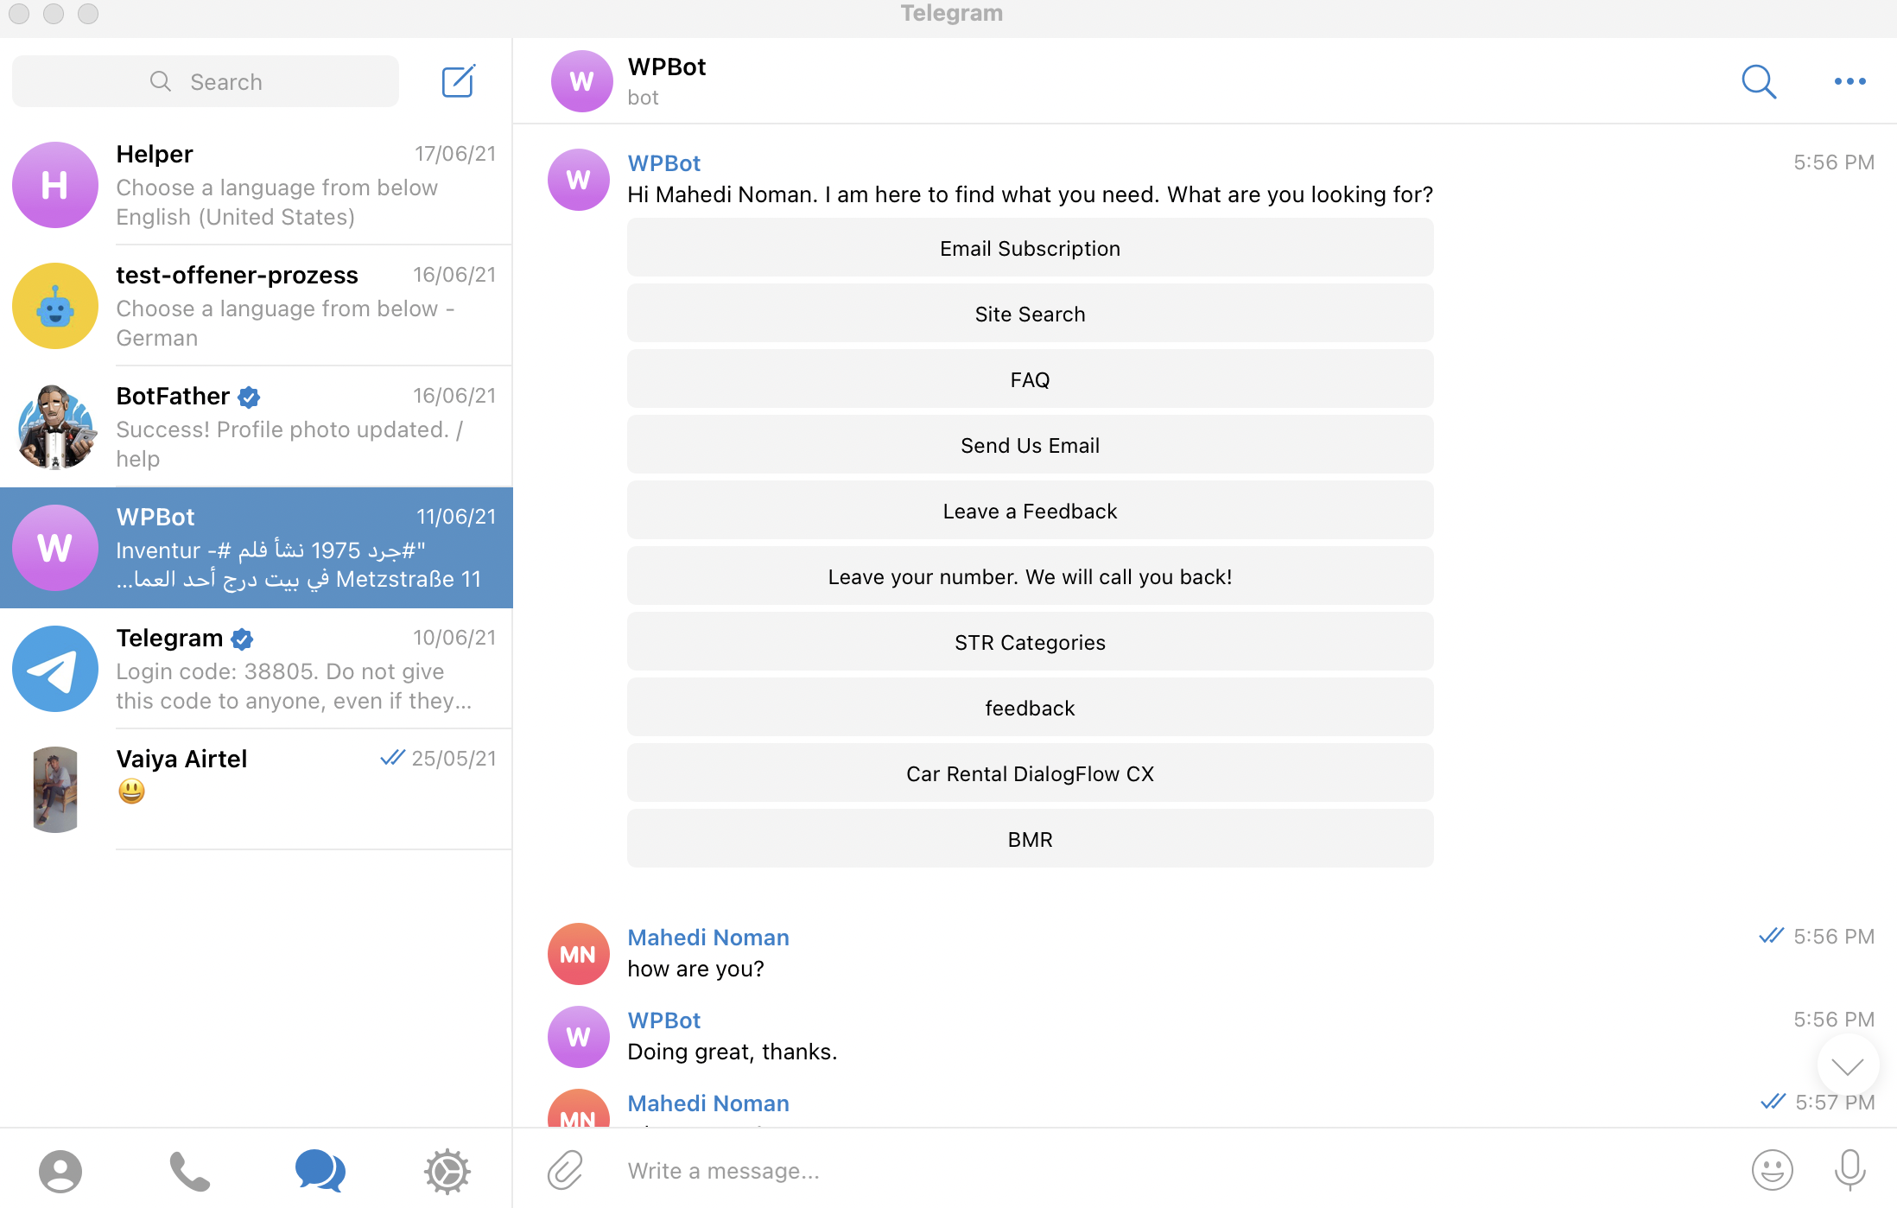Open the emoji picker smiley icon
The image size is (1897, 1208).
coord(1772,1170)
